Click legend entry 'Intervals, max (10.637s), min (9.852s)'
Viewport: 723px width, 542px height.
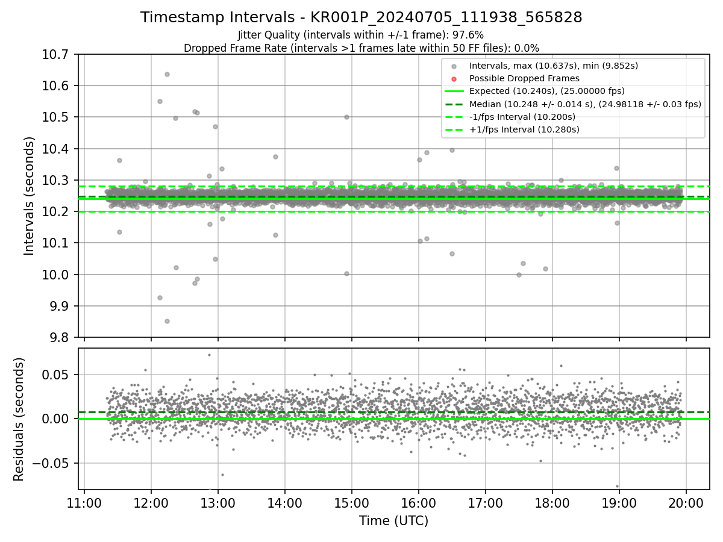point(553,66)
